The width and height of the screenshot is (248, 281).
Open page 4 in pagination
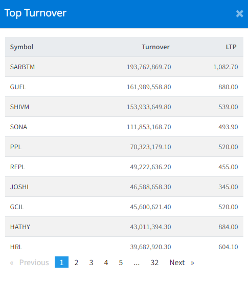tap(106, 263)
